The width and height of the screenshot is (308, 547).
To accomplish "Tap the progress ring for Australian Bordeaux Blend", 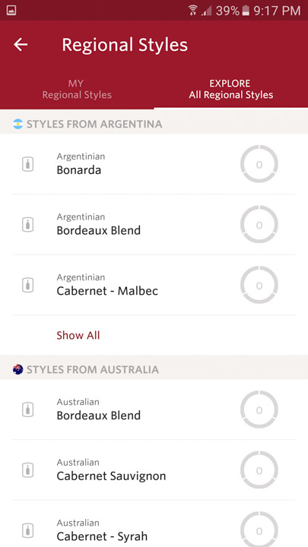I will coord(259,409).
